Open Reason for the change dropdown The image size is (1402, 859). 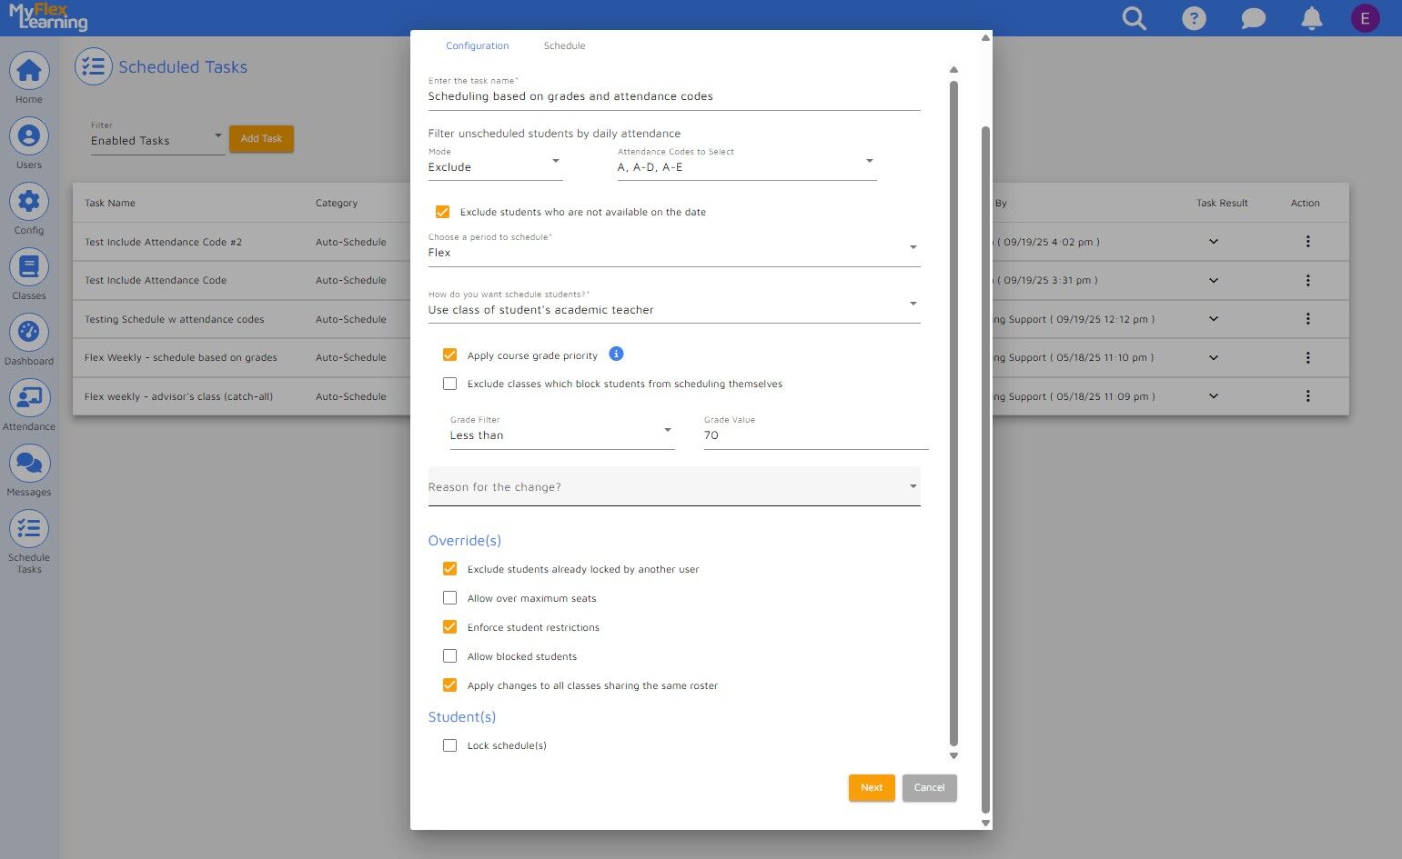(x=674, y=486)
